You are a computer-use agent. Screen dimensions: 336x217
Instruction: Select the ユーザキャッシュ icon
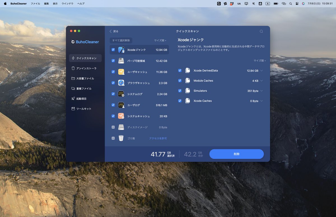121,72
